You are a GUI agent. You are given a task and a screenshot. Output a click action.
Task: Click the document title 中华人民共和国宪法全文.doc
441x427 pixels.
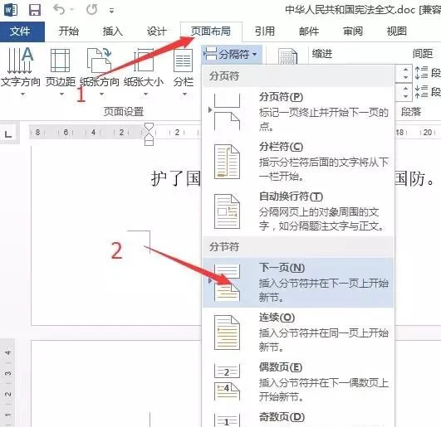point(350,10)
